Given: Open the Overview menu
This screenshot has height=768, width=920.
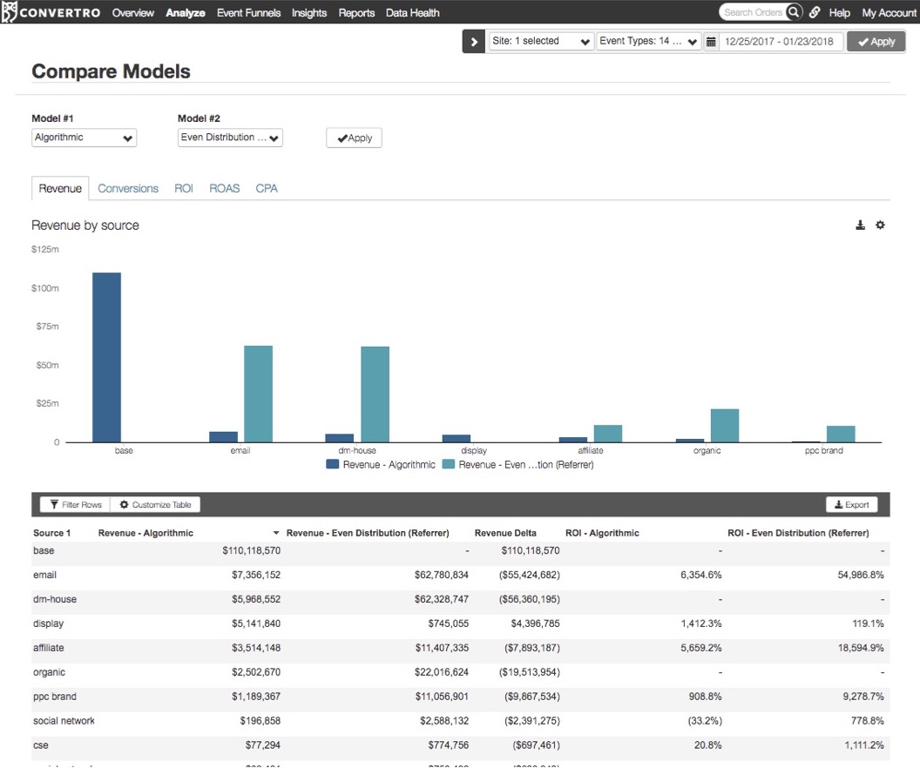Looking at the screenshot, I should 133,12.
